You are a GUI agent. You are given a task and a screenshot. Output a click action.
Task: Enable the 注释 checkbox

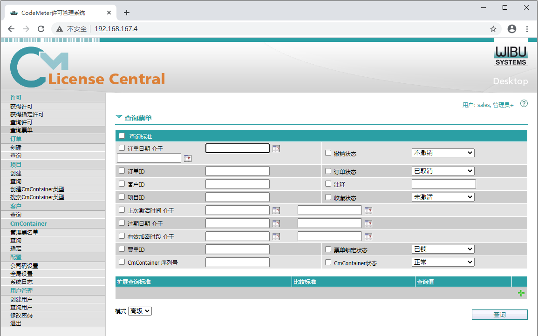[328, 183]
